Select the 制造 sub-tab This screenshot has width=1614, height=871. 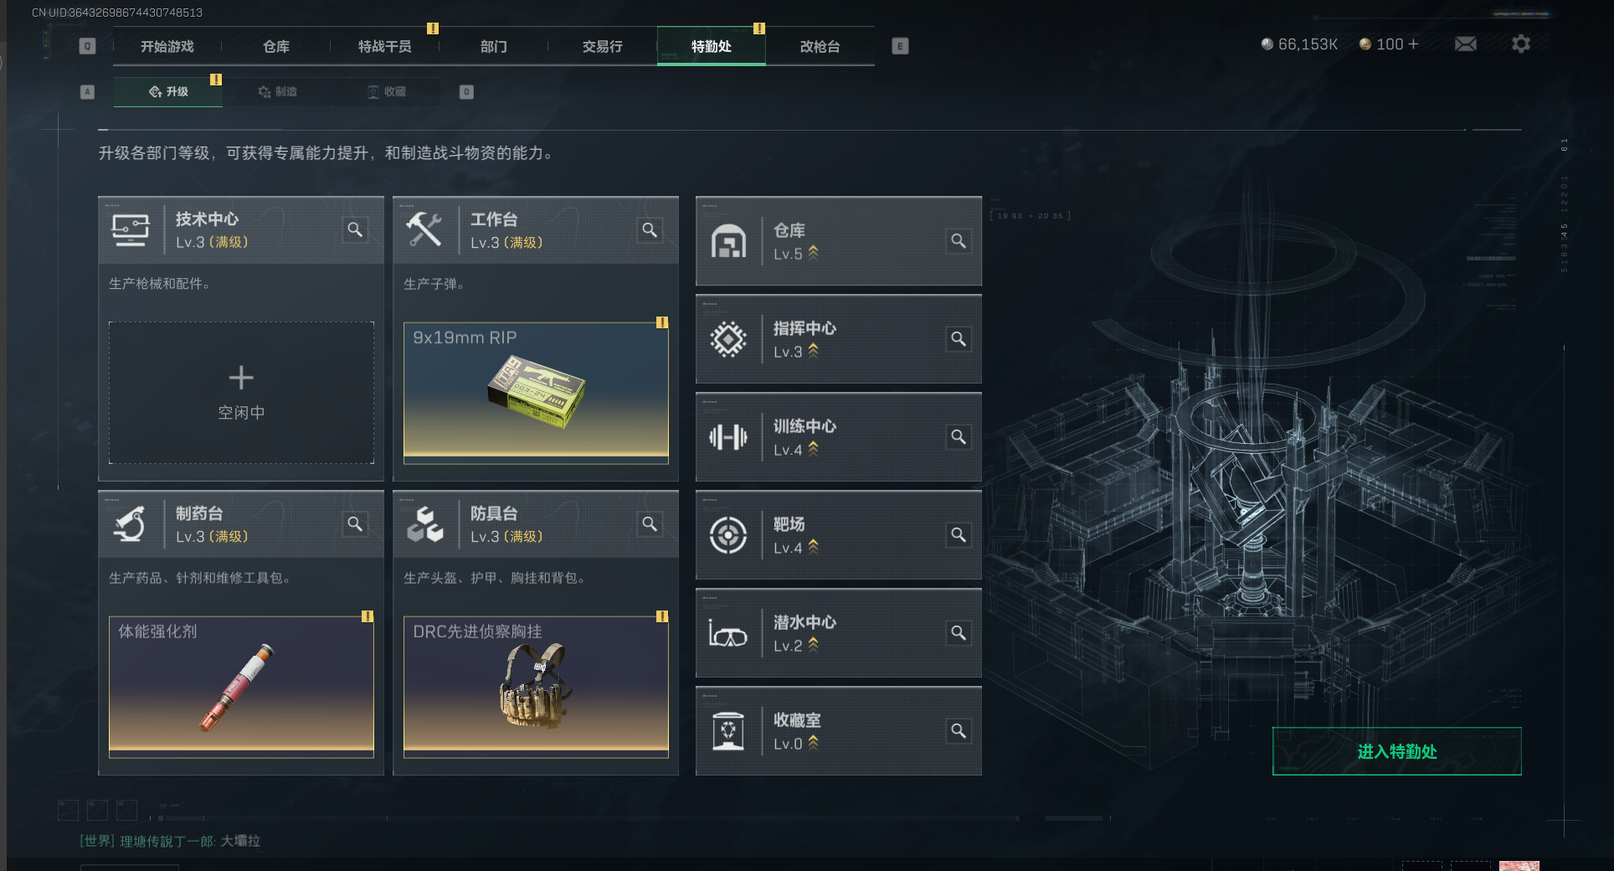(x=278, y=91)
